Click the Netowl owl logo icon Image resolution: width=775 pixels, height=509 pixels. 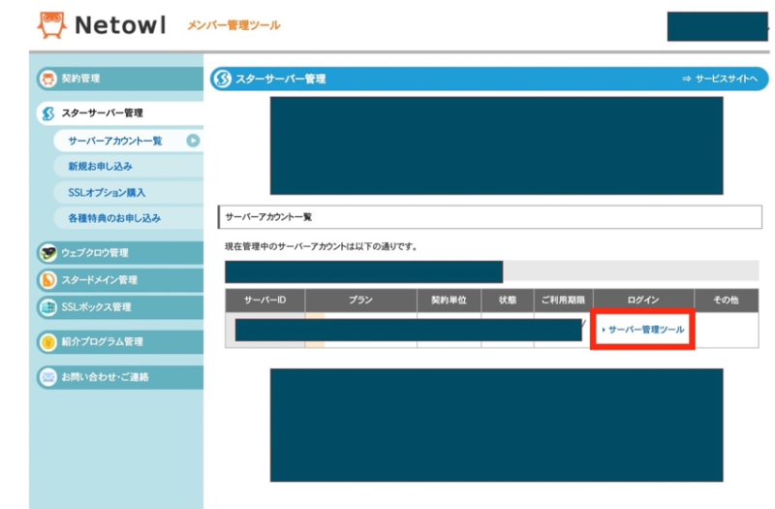click(x=51, y=25)
